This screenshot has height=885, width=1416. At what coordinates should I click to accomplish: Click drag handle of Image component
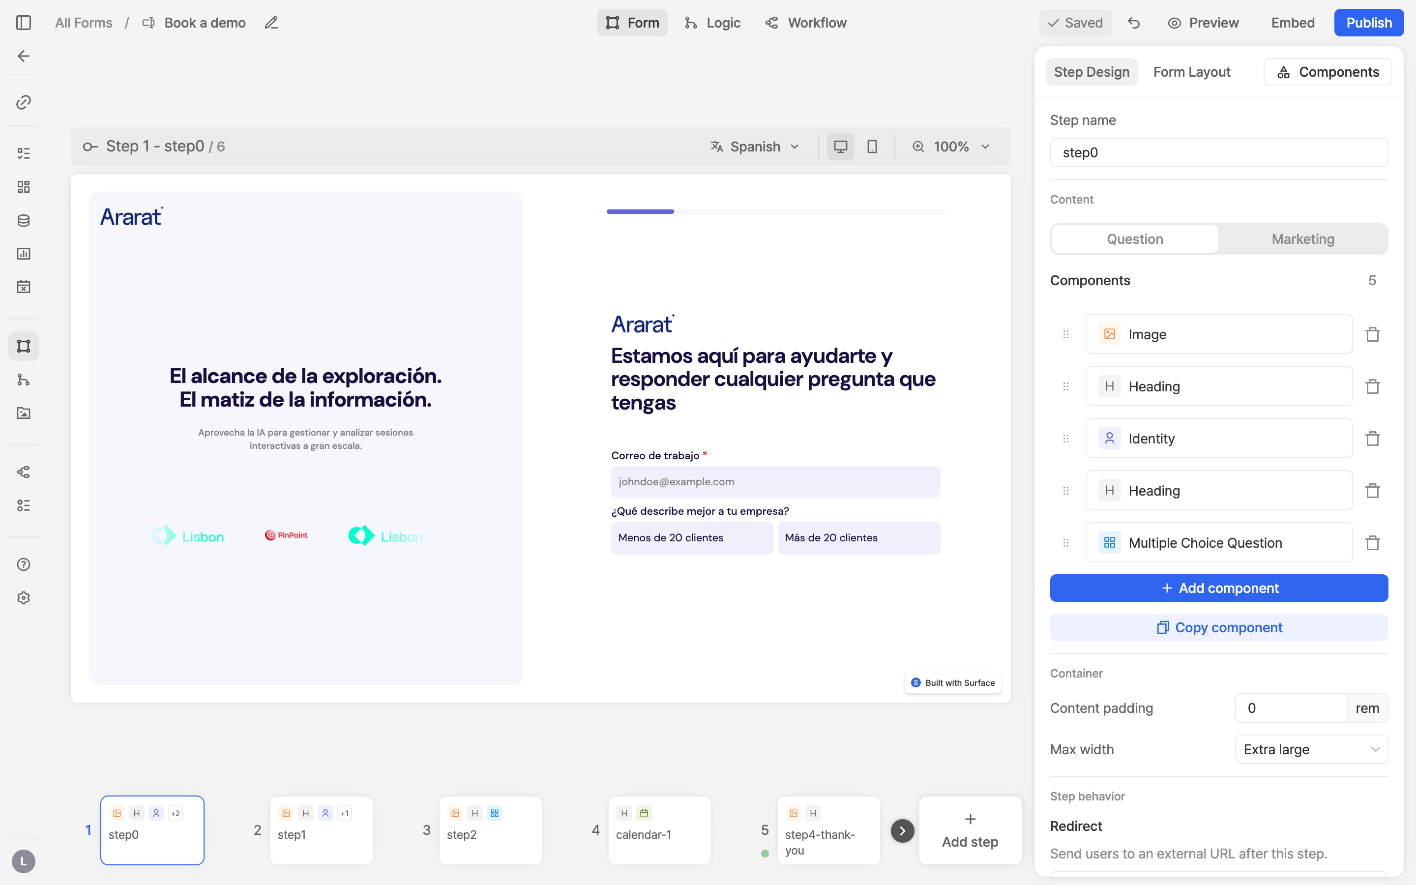(1065, 334)
